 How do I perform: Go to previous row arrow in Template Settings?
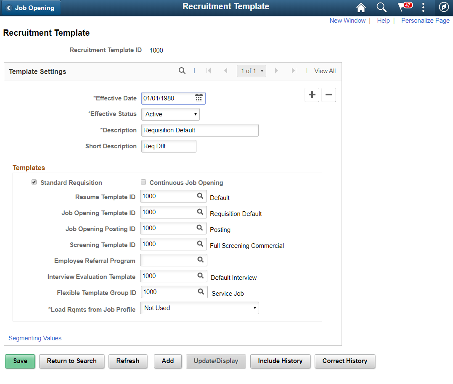(225, 71)
